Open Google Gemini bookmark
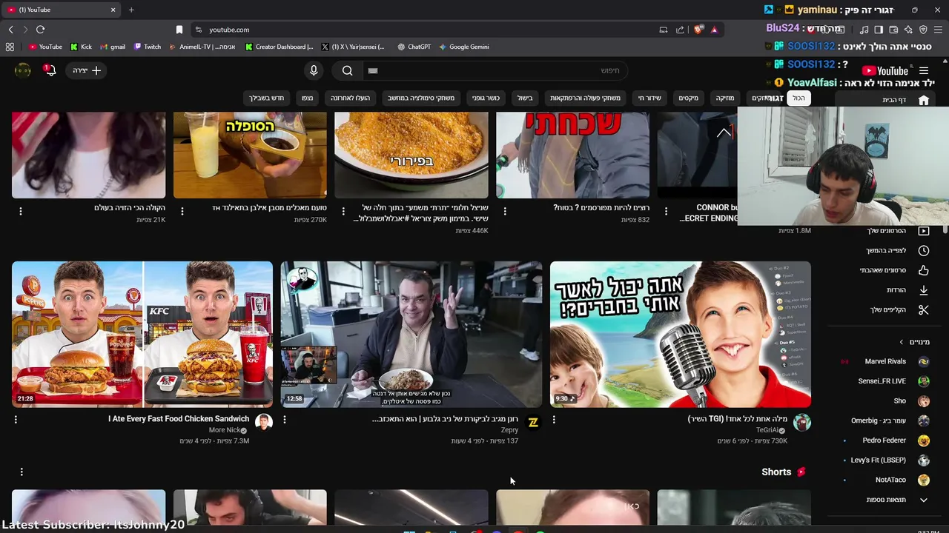This screenshot has height=533, width=949. tap(464, 47)
